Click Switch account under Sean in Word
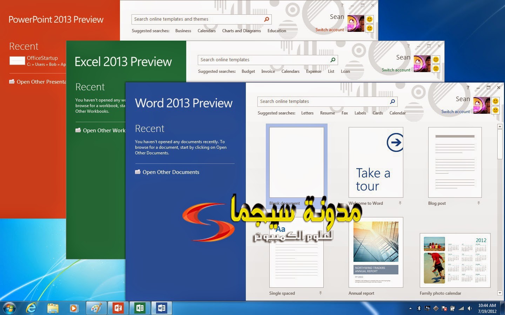This screenshot has width=505, height=315. 456,111
